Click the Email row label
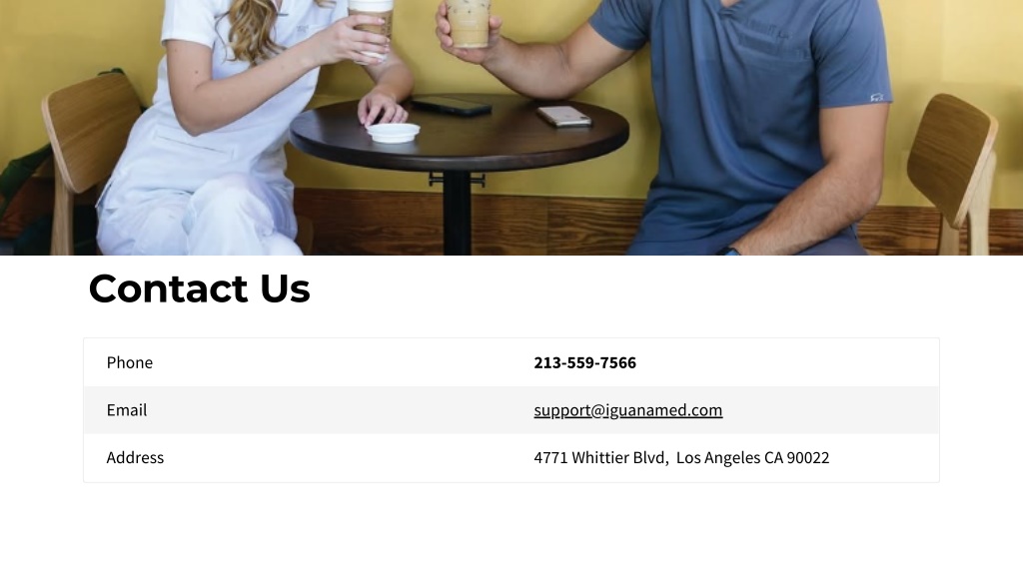The width and height of the screenshot is (1023, 575). click(127, 410)
